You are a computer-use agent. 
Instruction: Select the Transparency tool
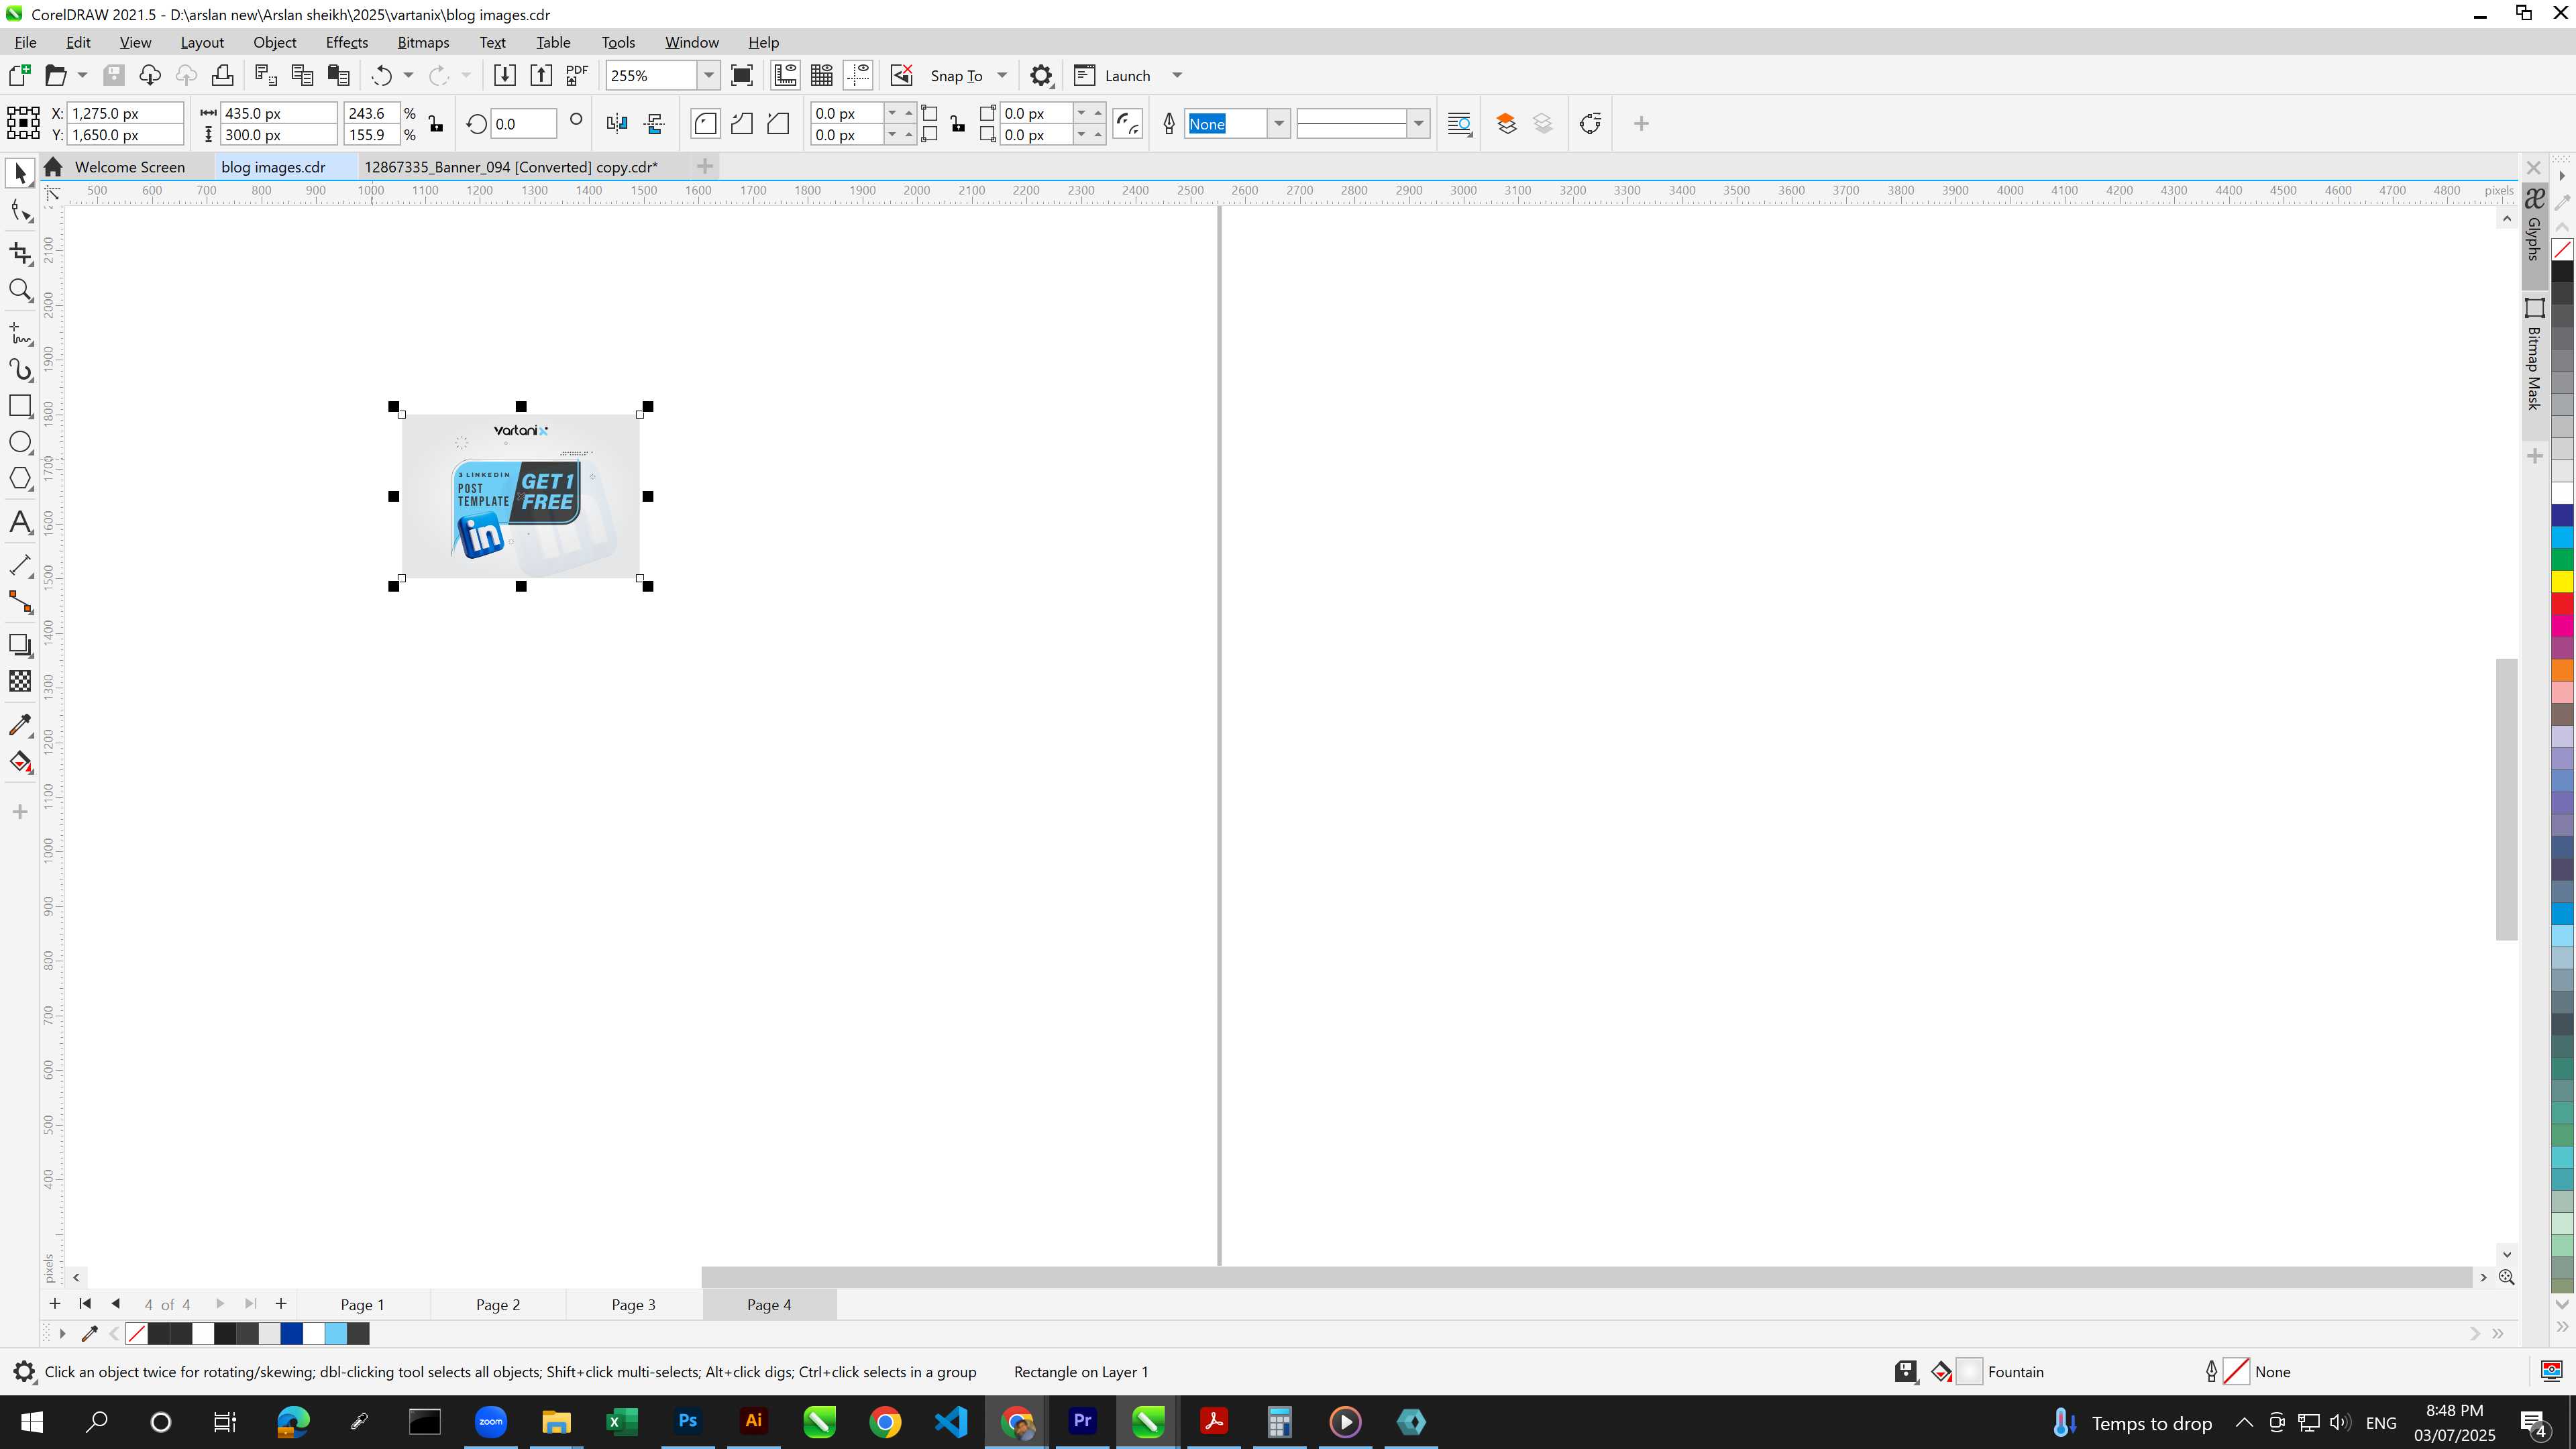[x=20, y=682]
